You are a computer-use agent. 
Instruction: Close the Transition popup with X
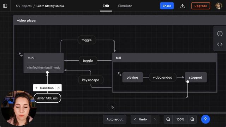(x=59, y=88)
